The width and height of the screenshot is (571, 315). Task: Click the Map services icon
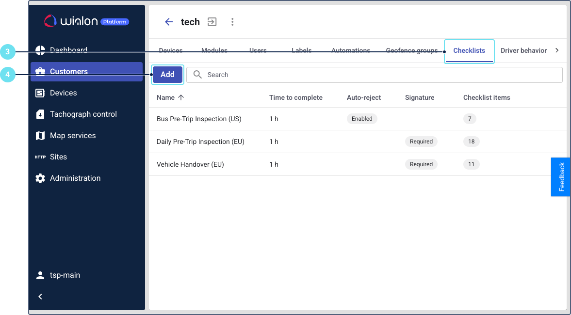pyautogui.click(x=40, y=136)
